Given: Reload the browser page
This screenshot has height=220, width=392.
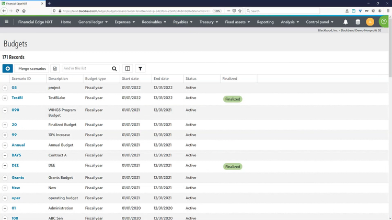Looking at the screenshot, I should coord(17,11).
